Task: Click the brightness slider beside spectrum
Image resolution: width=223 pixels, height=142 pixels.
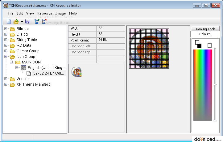Action: tap(215, 85)
